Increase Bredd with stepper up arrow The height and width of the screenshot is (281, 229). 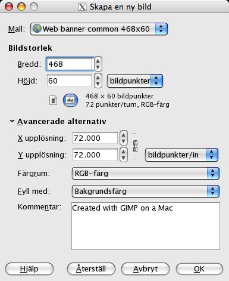[x=98, y=61]
